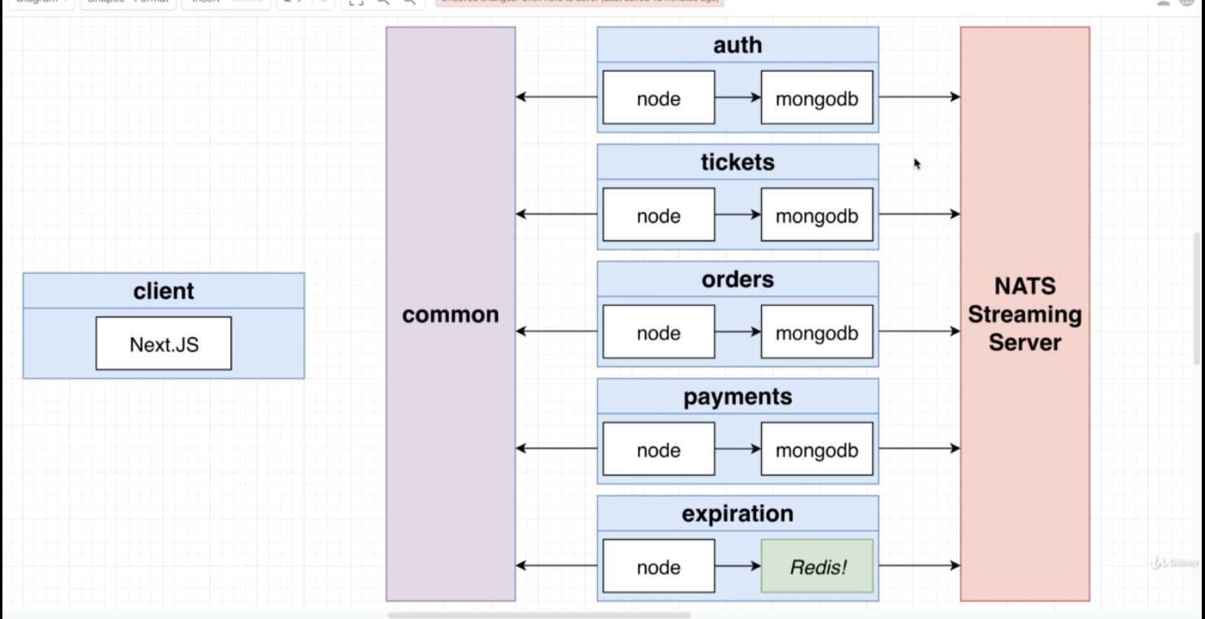Open the Insert toolbar item
The width and height of the screenshot is (1205, 619).
203,2
